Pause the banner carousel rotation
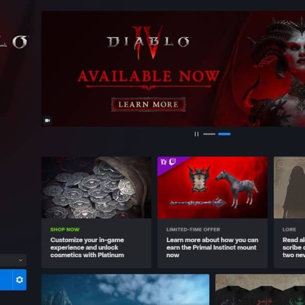This screenshot has height=305, width=305. coord(196,134)
